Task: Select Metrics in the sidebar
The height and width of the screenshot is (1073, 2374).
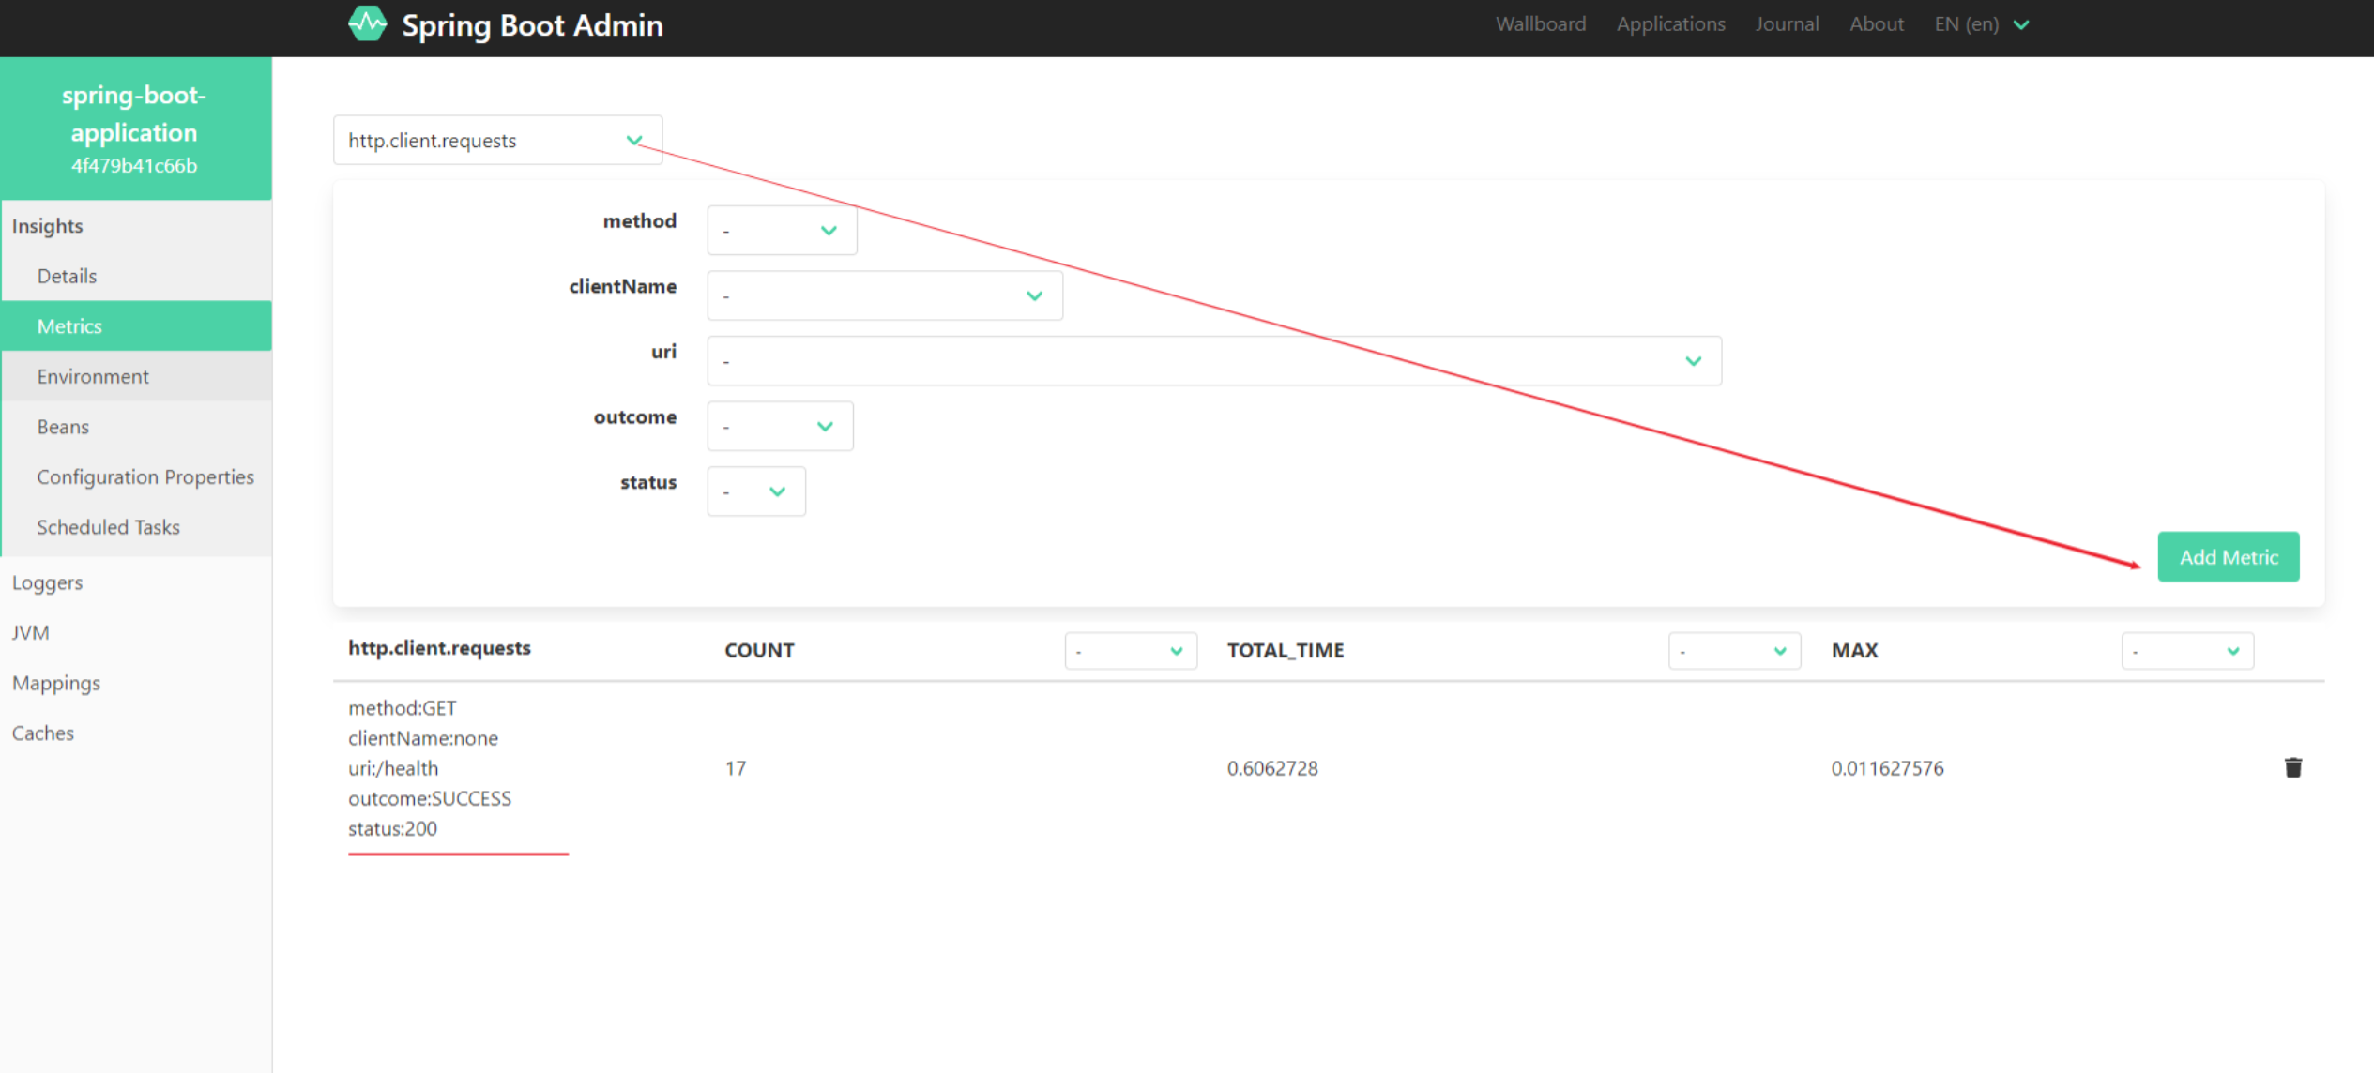Action: click(x=136, y=325)
